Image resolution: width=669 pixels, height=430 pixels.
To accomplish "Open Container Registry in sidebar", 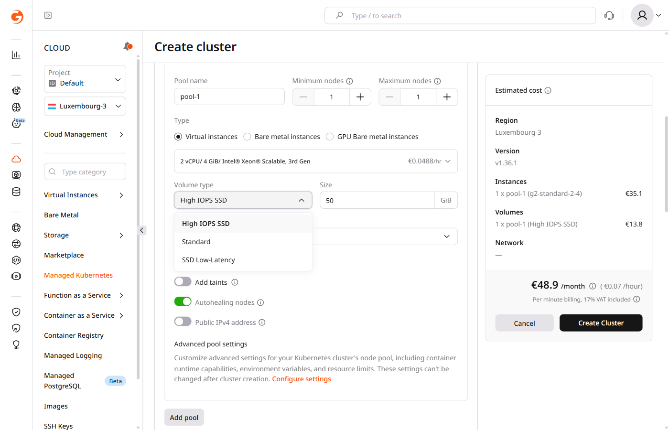I will 74,335.
